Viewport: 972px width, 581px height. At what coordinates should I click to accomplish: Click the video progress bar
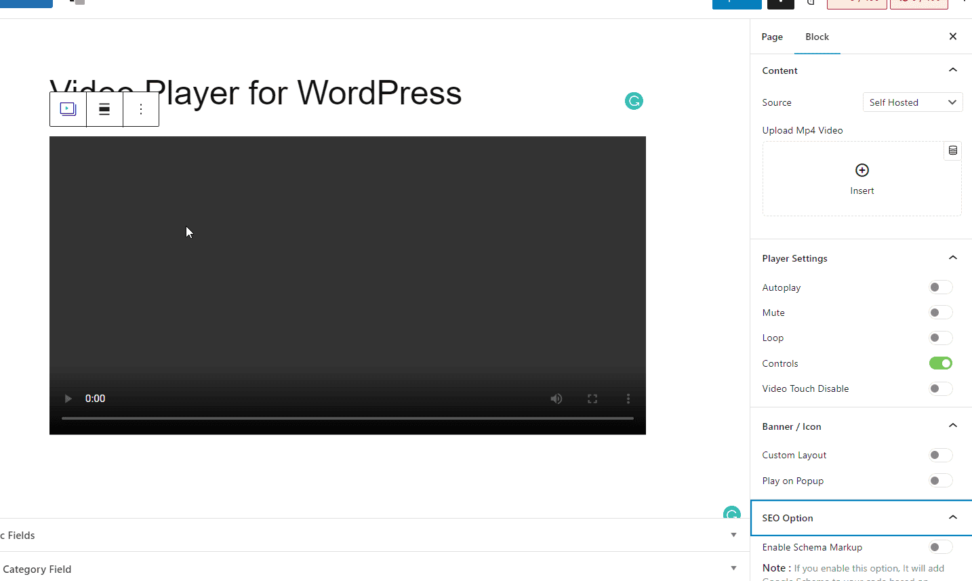(347, 418)
